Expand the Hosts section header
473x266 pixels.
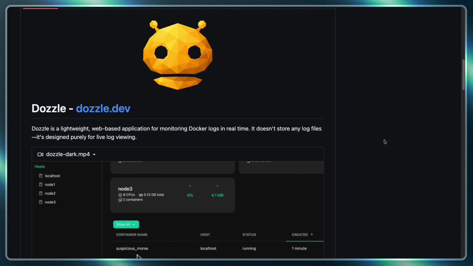point(40,166)
